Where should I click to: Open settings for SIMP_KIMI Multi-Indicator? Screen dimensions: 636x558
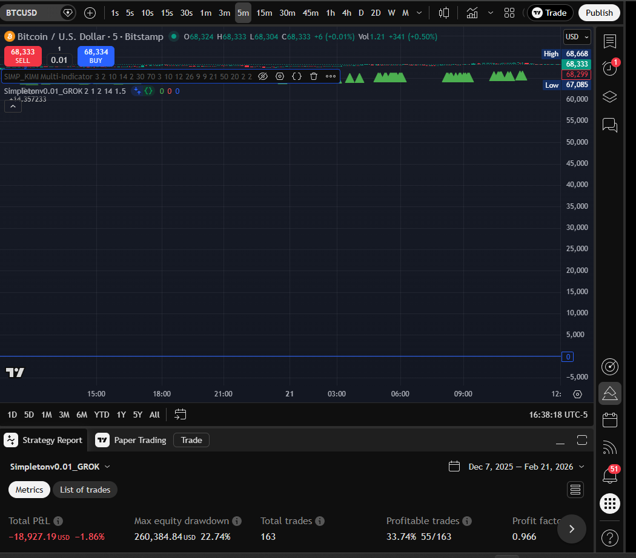[280, 77]
